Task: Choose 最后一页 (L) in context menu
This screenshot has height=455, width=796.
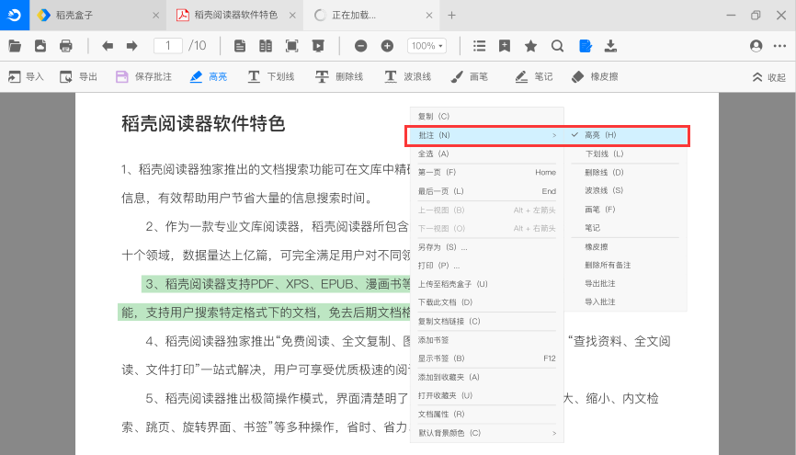Action: [x=487, y=191]
